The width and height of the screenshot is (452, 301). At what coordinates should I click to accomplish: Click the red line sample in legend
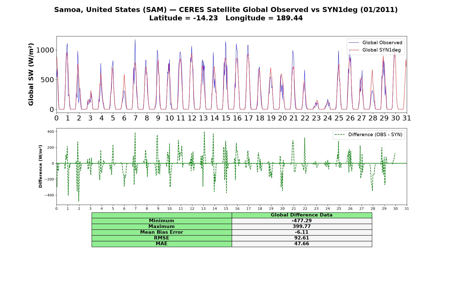(x=354, y=50)
